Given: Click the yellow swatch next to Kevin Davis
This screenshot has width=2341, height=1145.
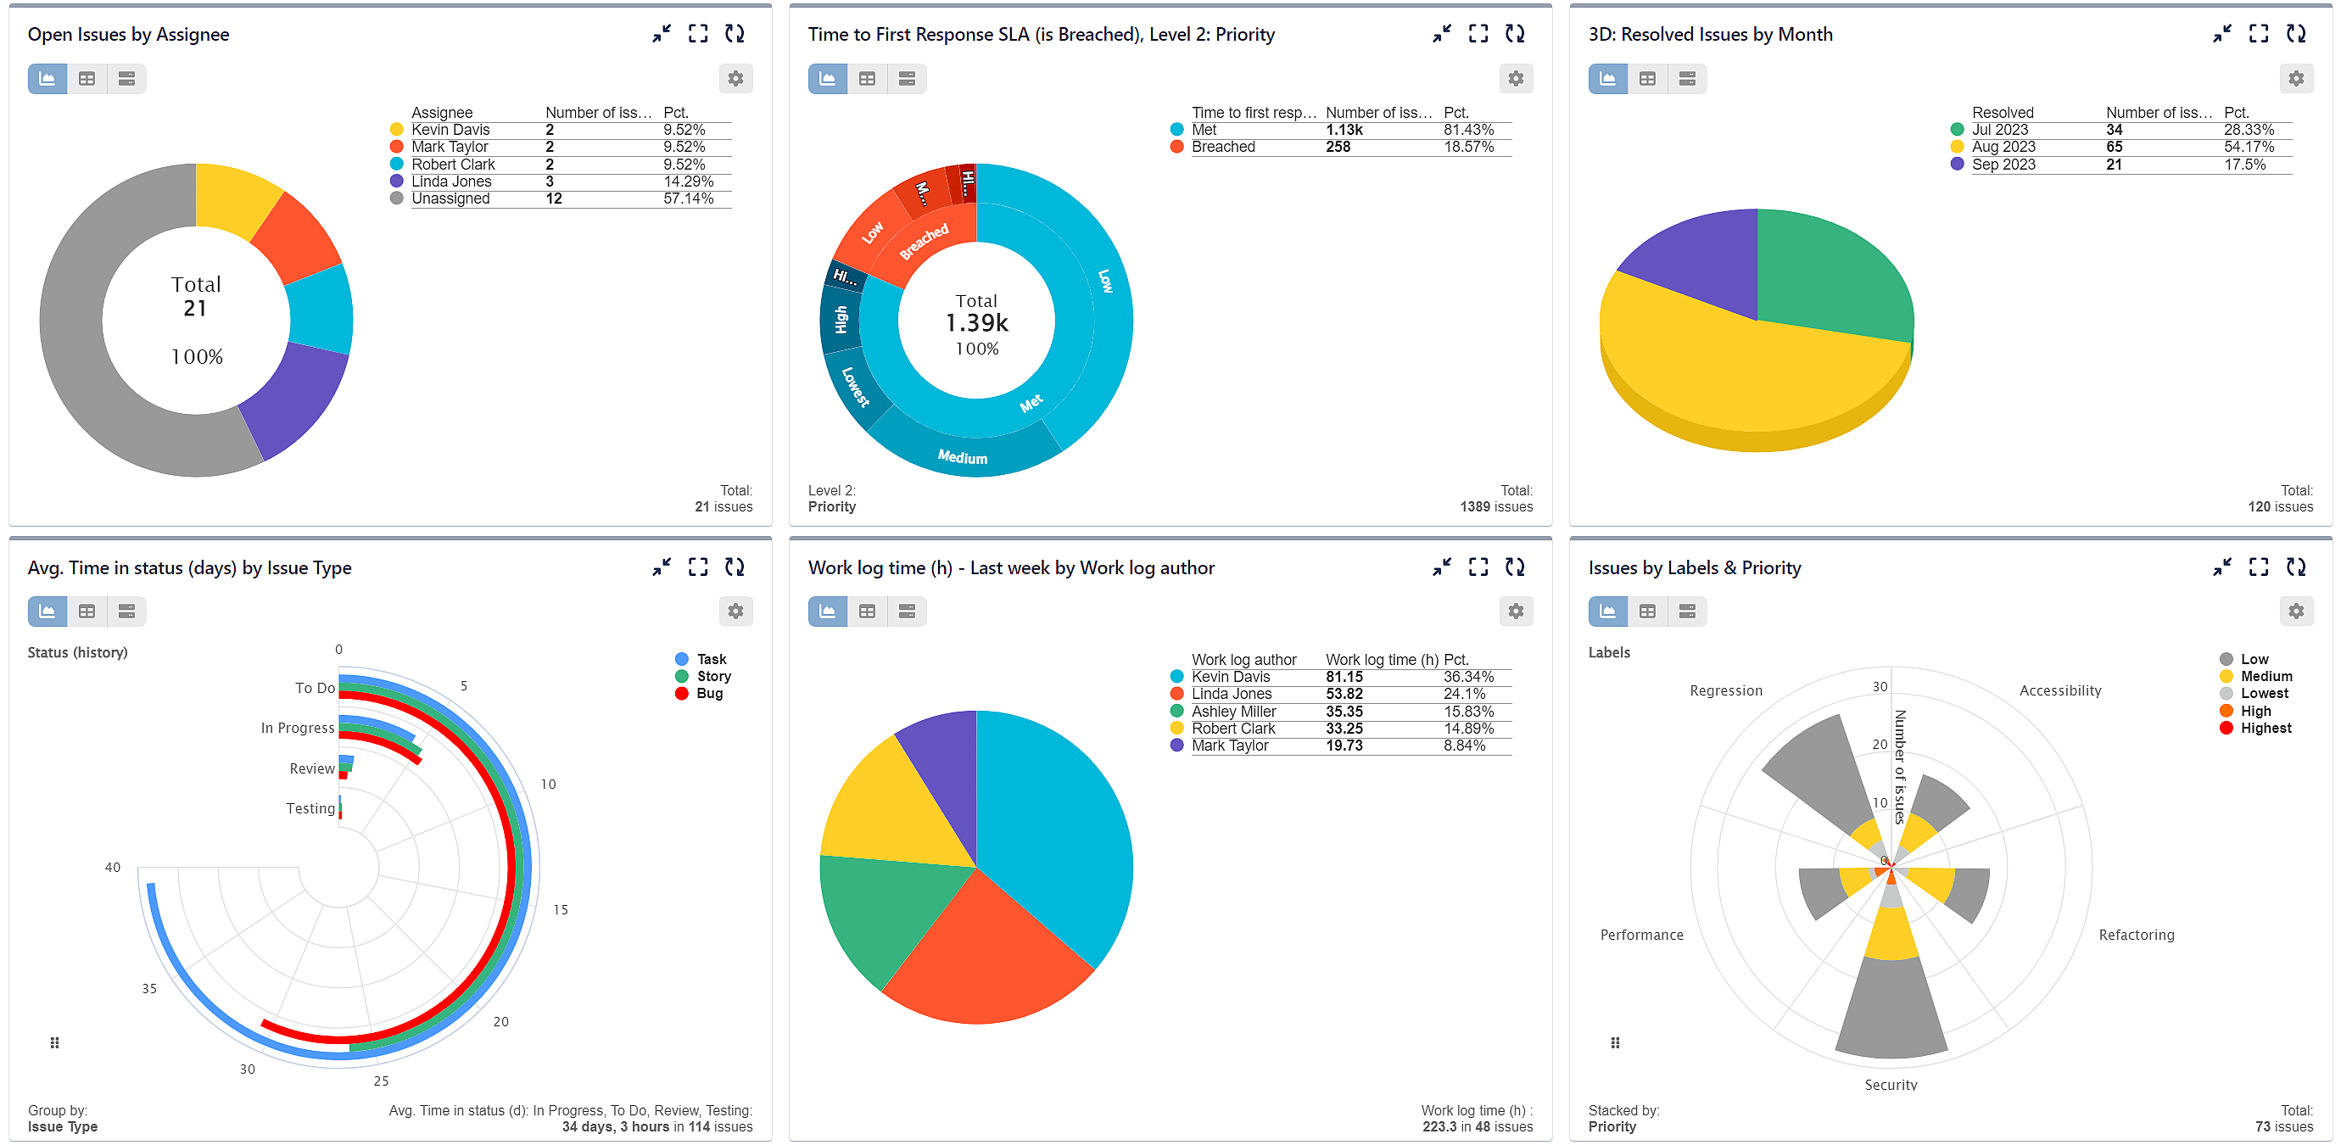Looking at the screenshot, I should (x=396, y=130).
